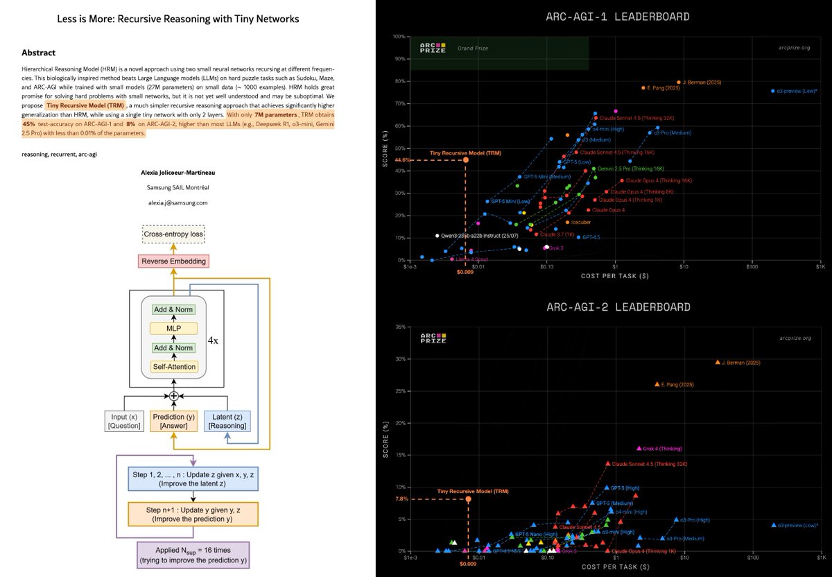832x577 pixels.
Task: Toggle the white Qwen3-235b-a22b Instruct marker
Action: tap(437, 235)
